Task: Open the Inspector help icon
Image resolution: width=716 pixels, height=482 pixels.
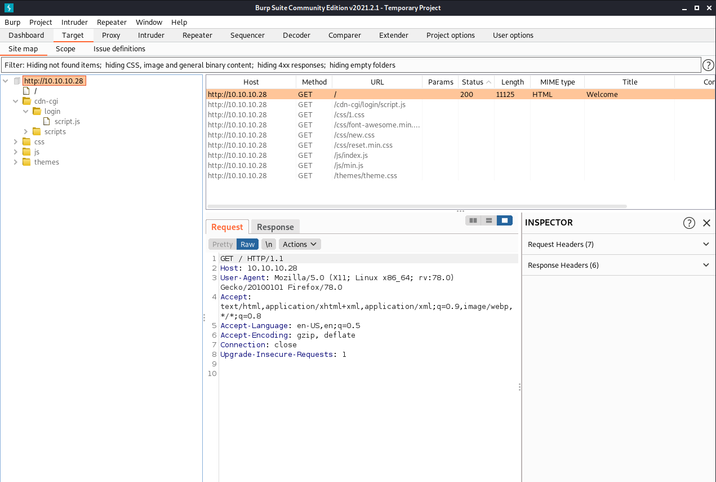Action: click(689, 223)
